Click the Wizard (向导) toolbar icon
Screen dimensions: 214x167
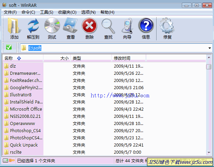(x=127, y=26)
